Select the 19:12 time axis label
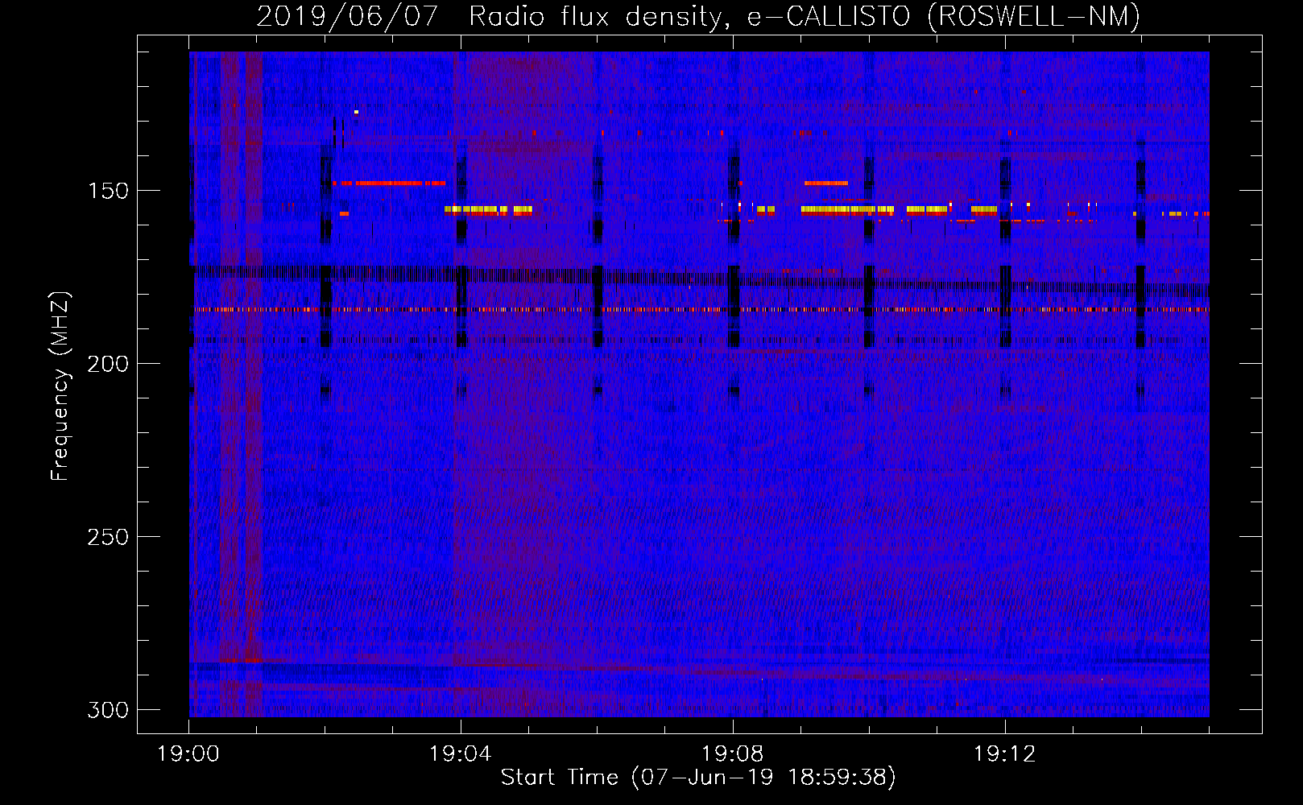 click(x=1005, y=754)
